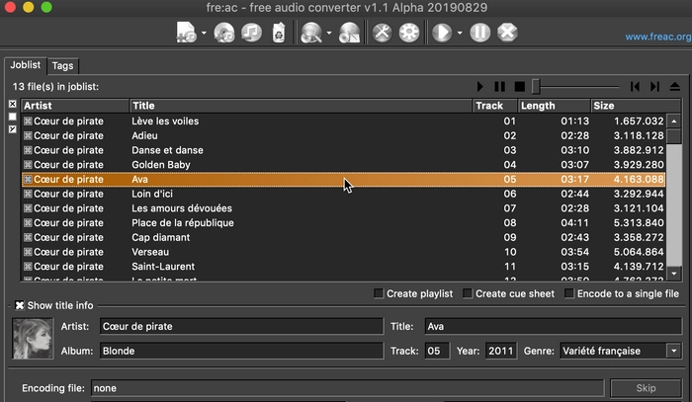692x402 pixels.
Task: Sort joblist by Title column header
Action: point(301,106)
